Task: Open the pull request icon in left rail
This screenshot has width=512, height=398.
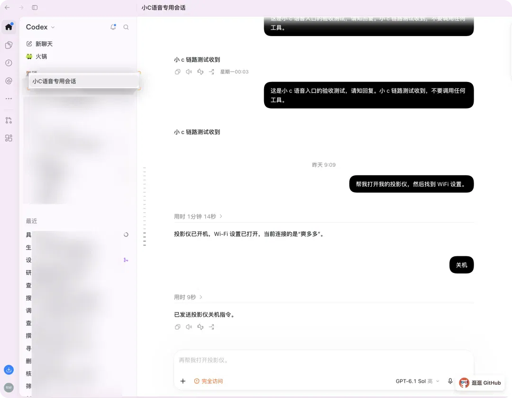Action: (9, 120)
